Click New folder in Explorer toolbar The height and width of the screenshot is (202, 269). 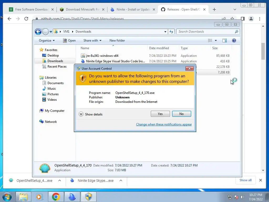117,41
